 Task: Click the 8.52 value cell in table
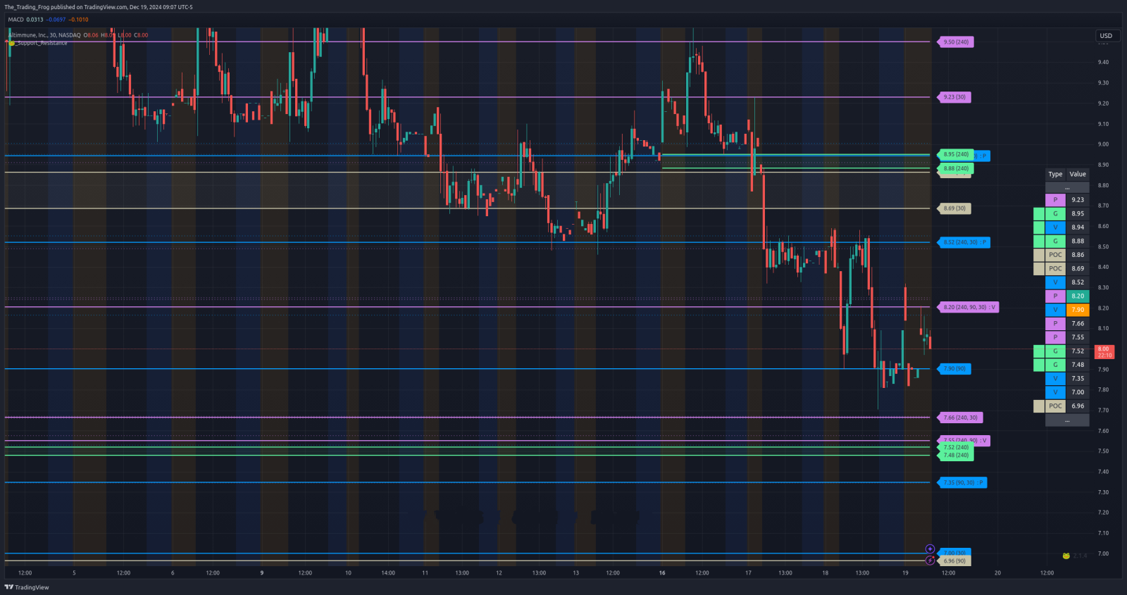pyautogui.click(x=1078, y=282)
